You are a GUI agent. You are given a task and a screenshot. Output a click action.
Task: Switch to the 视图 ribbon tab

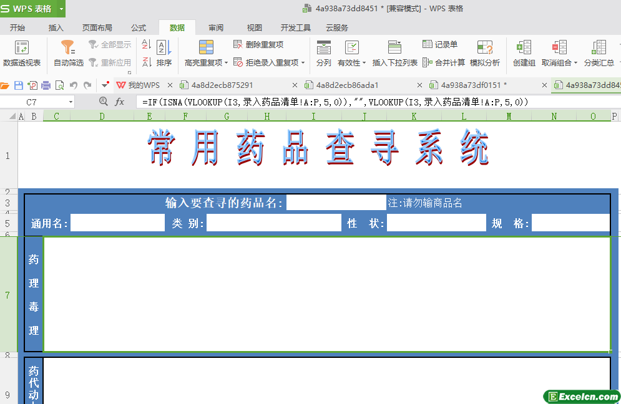(254, 27)
